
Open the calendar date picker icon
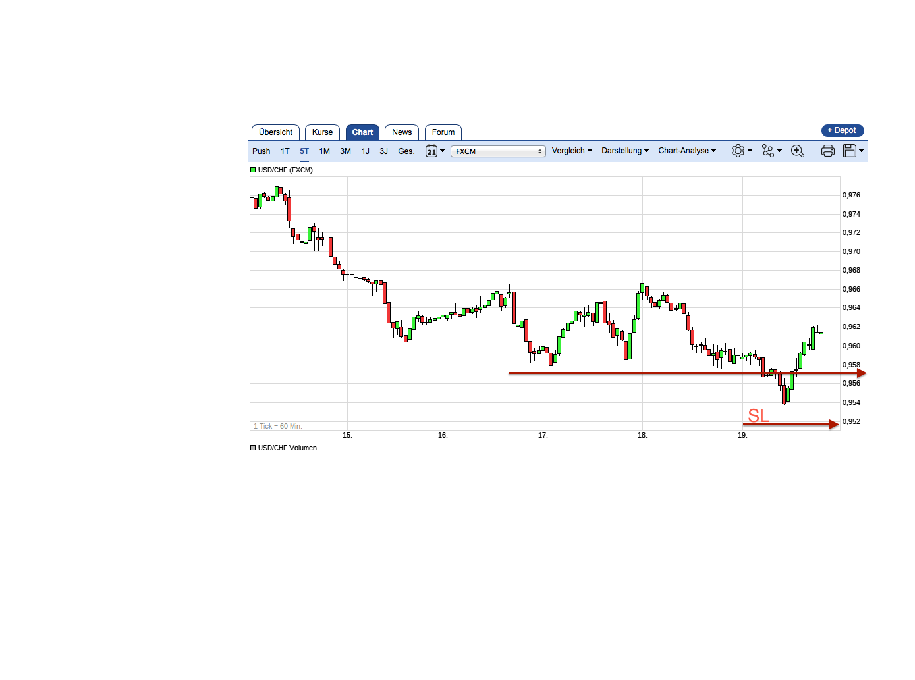coord(432,151)
